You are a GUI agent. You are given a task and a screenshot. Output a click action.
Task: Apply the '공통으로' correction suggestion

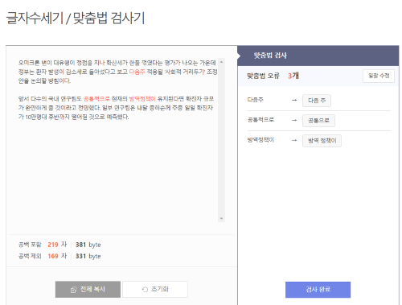tap(318, 121)
